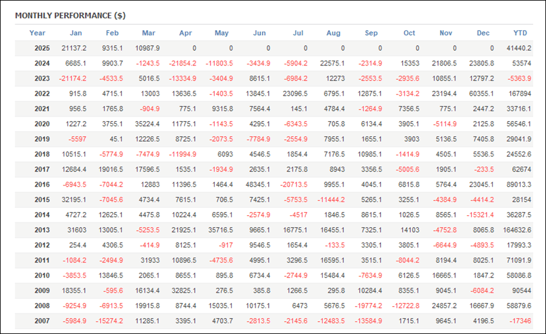Image resolution: width=546 pixels, height=334 pixels.
Task: Click the Jun column header
Action: pyautogui.click(x=259, y=33)
